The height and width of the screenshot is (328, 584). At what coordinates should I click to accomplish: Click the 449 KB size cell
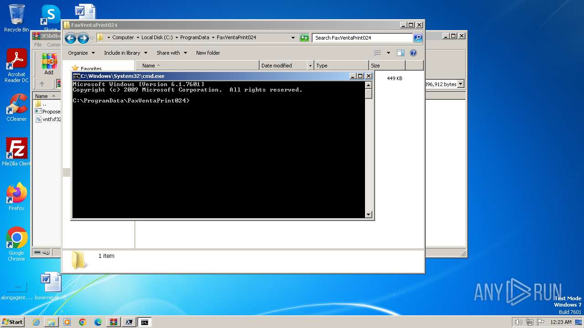point(394,78)
